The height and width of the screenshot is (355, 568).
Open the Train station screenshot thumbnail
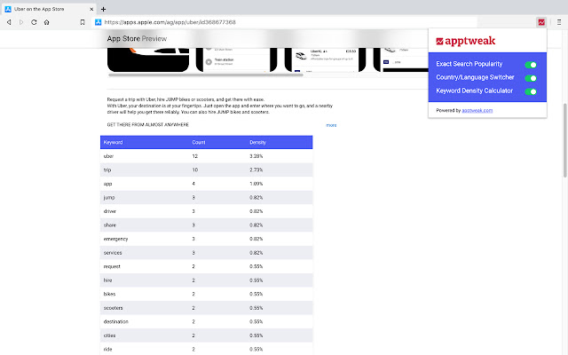(x=236, y=59)
